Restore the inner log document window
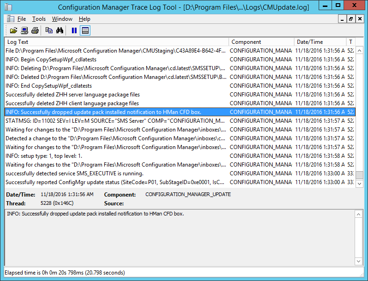This screenshot has width=368, height=281. tap(351, 19)
